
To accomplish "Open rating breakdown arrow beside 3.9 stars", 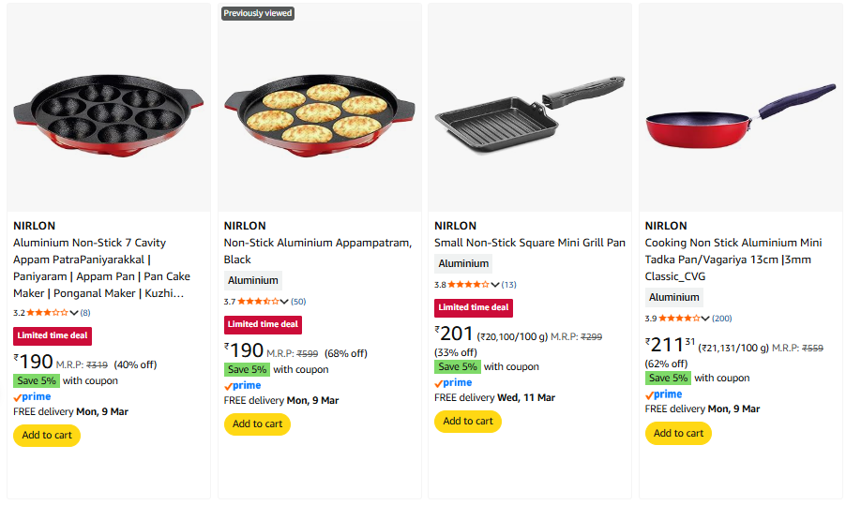I will (706, 319).
